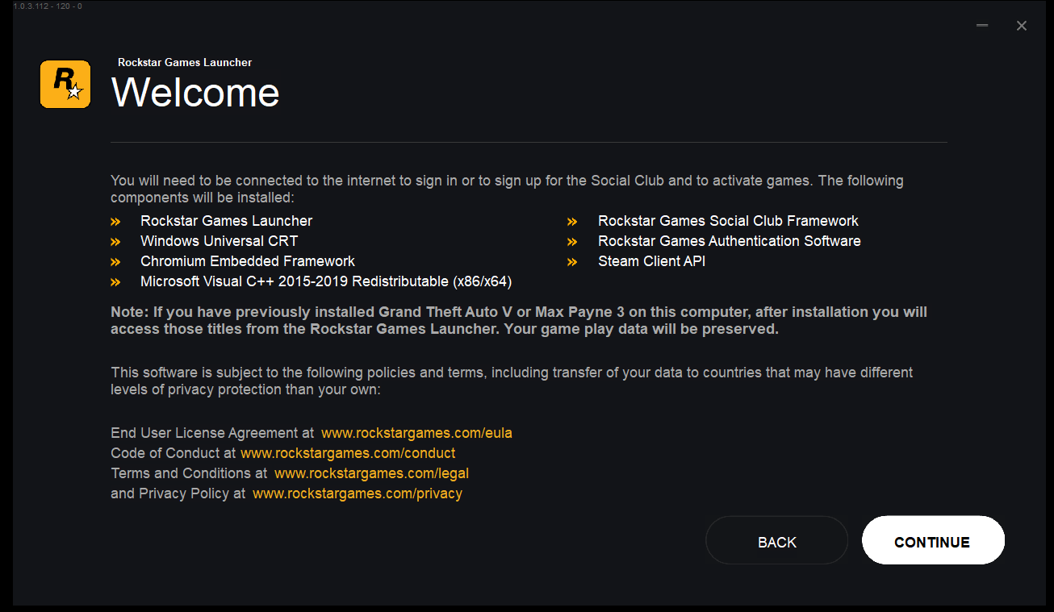
Task: Click the chevron icon beside Chromium Embedded Framework
Action: coord(116,261)
